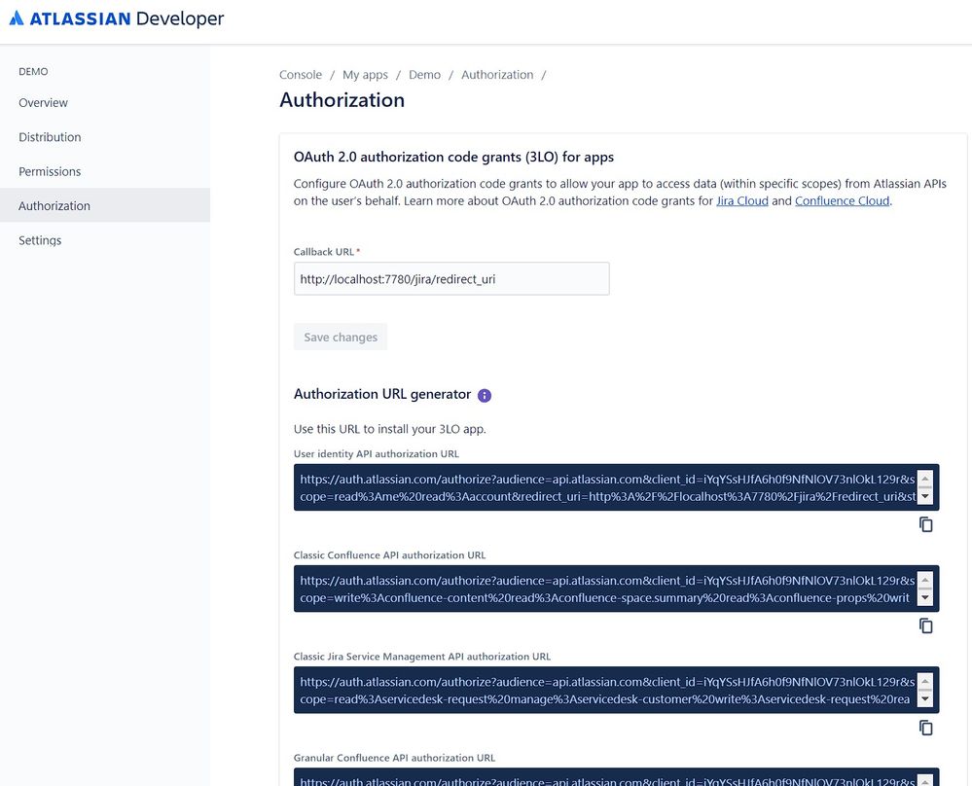The height and width of the screenshot is (786, 972).
Task: Navigate to My apps breadcrumb
Action: 365,74
